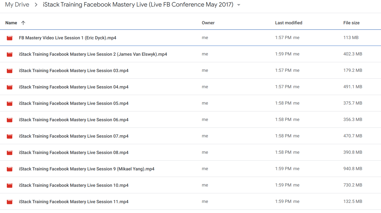Go to My Drive in breadcrumb
The image size is (381, 213).
pyautogui.click(x=17, y=5)
